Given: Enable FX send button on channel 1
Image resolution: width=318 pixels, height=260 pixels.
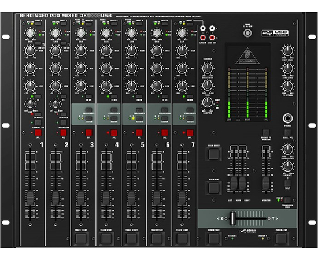Looking at the screenshot, I should pyautogui.click(x=38, y=96).
